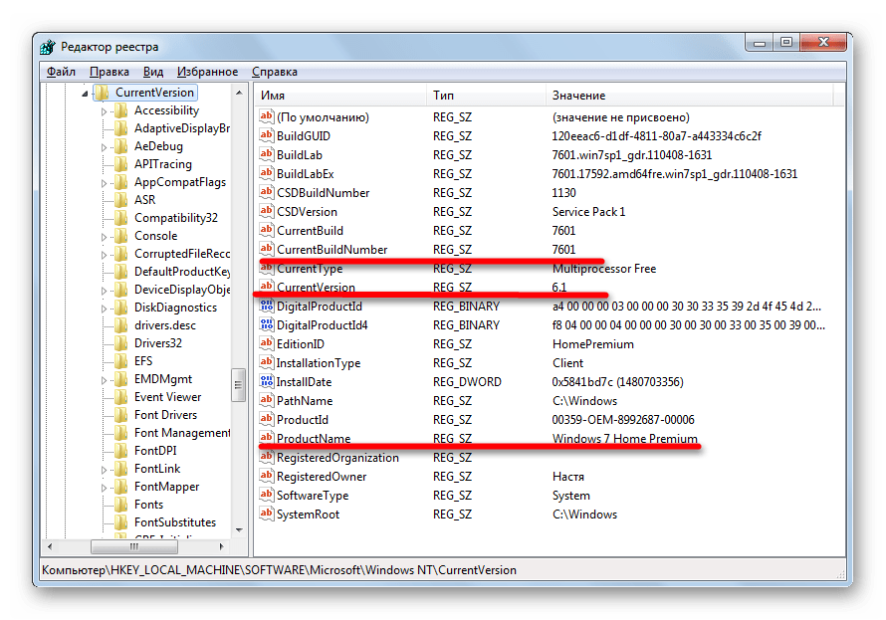This screenshot has width=886, height=620.
Task: Select the CurrentBuildNumber value name
Action: coord(332,249)
